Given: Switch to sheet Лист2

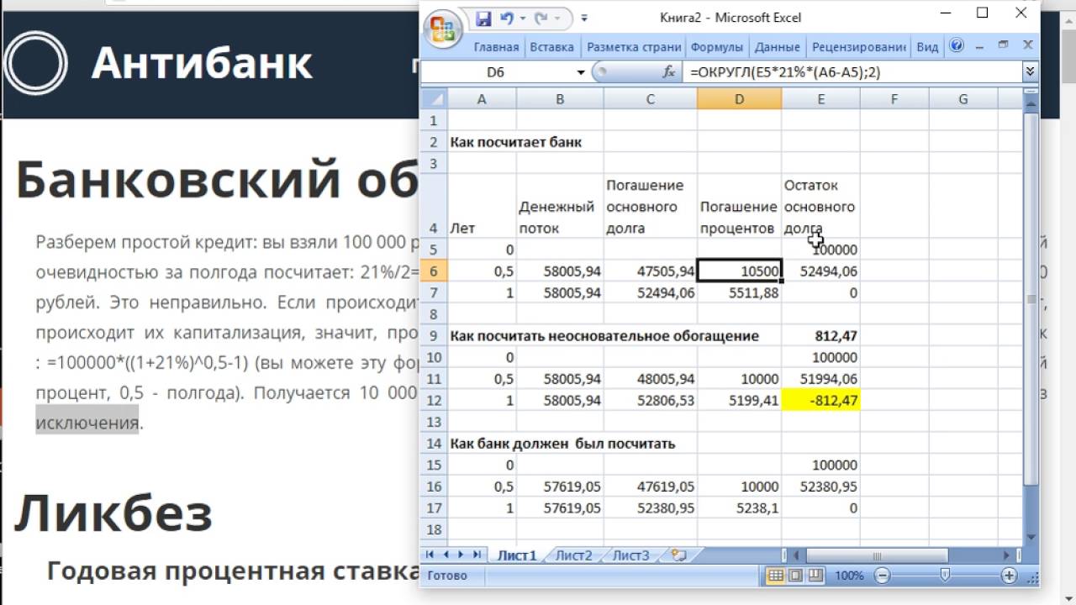Looking at the screenshot, I should point(573,555).
